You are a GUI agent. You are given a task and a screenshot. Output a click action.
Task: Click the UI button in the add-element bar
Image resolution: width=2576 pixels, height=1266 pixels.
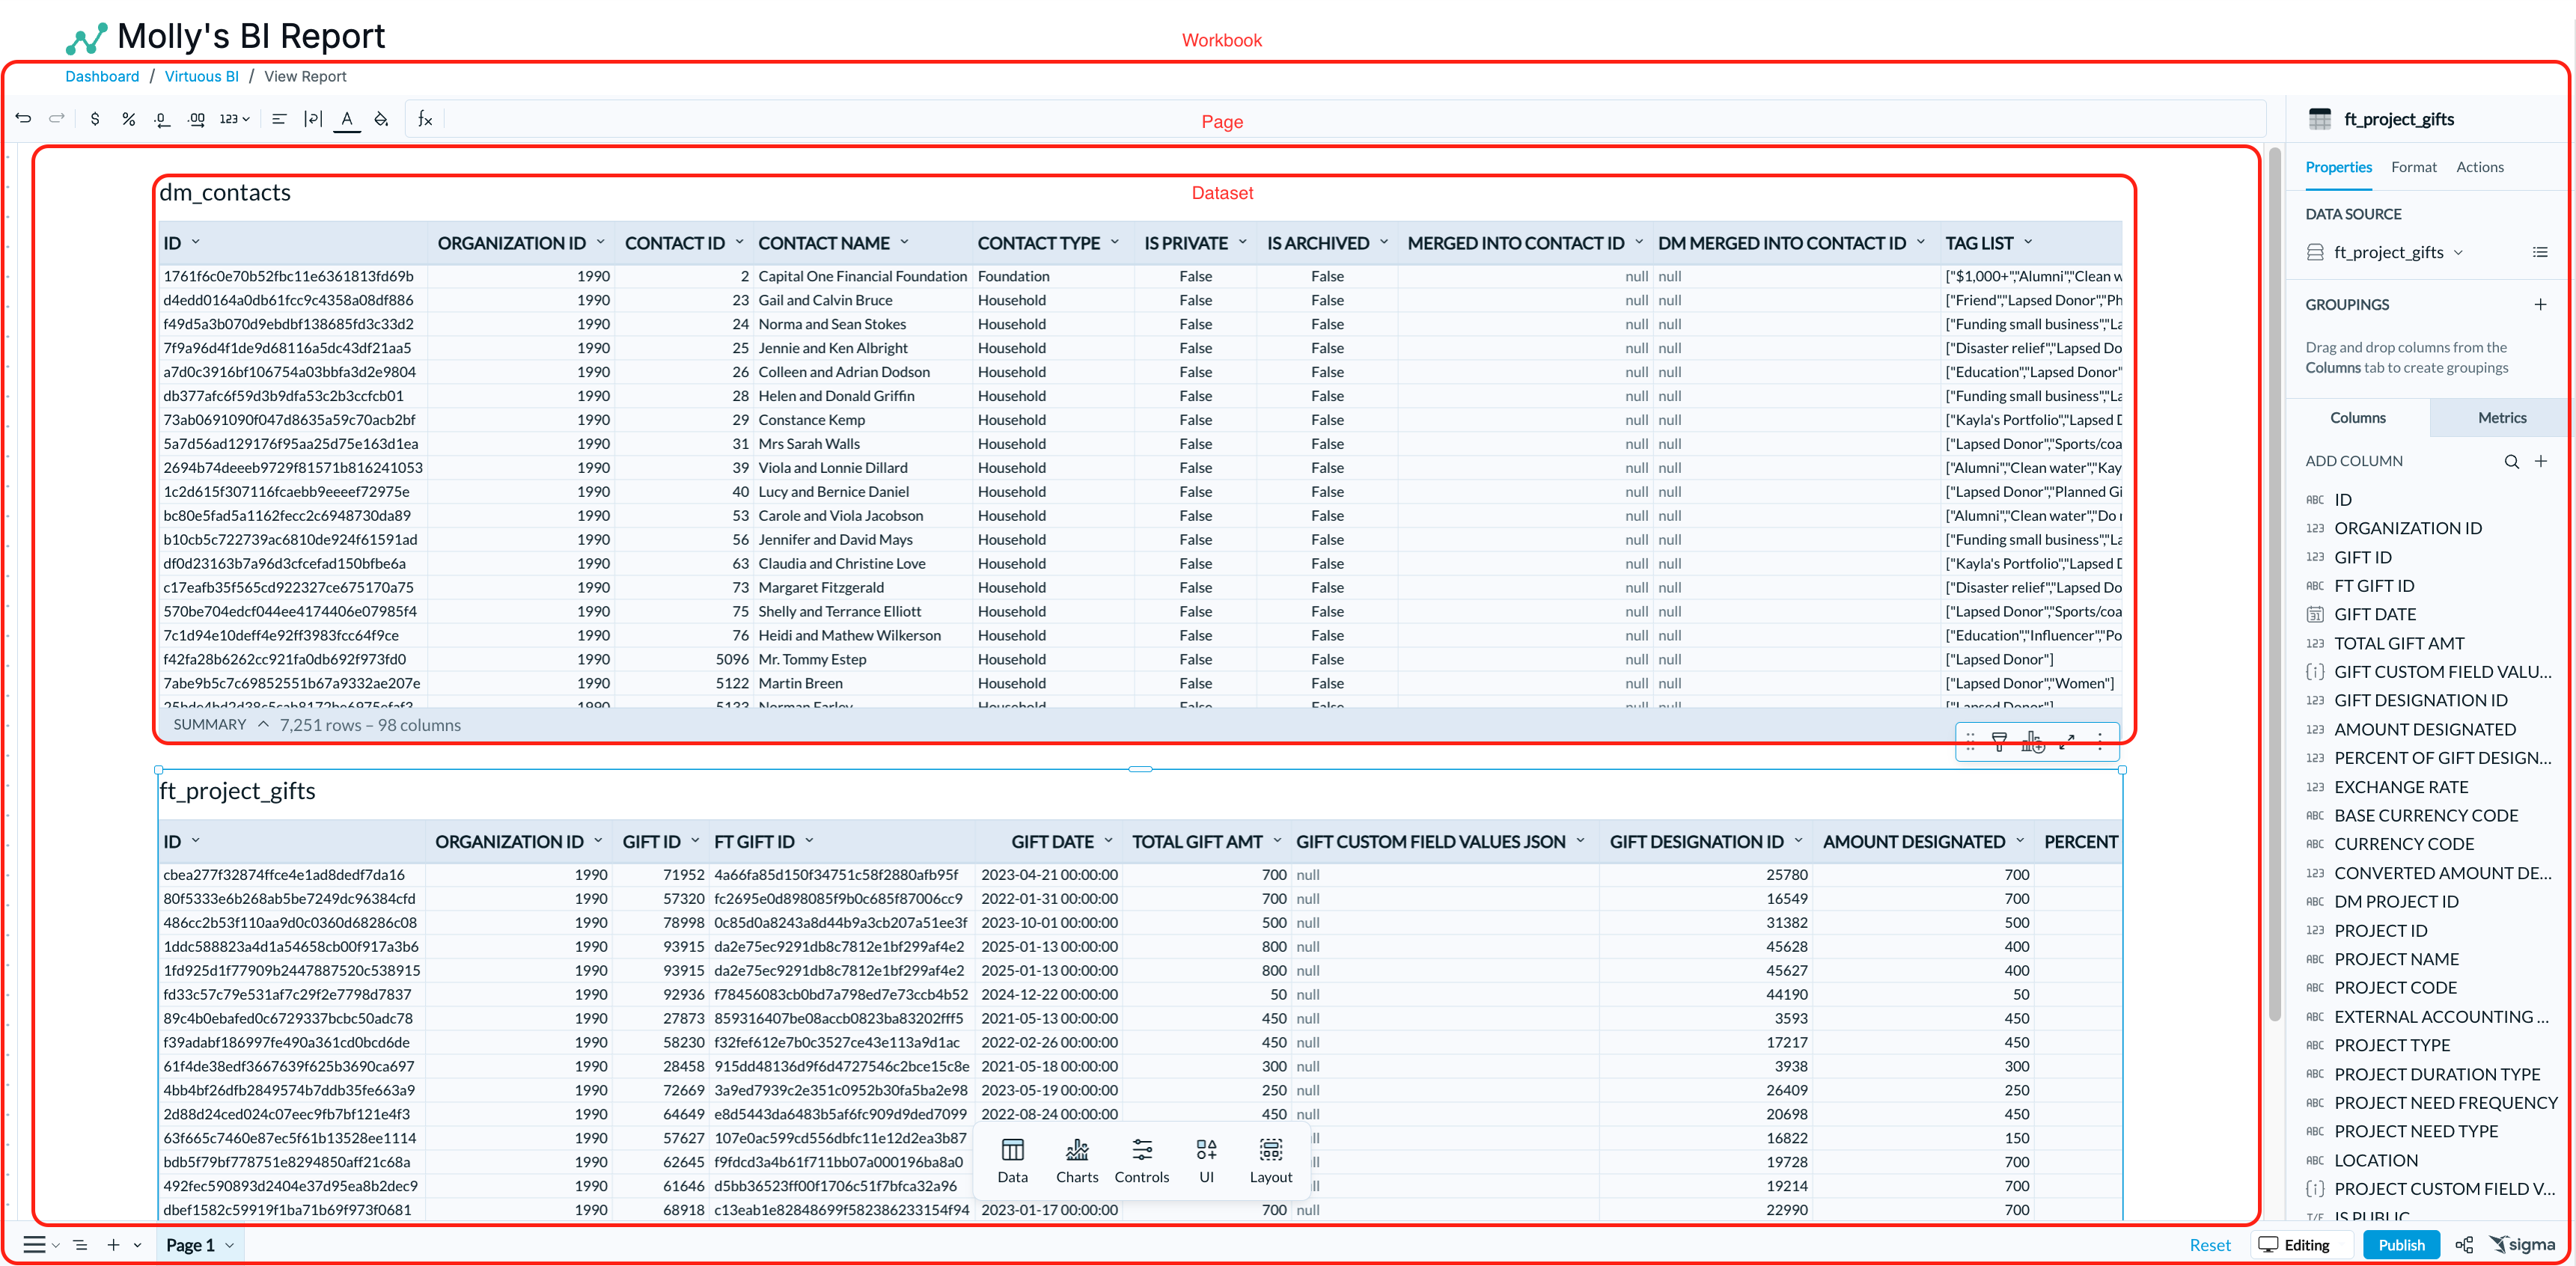point(1206,1161)
